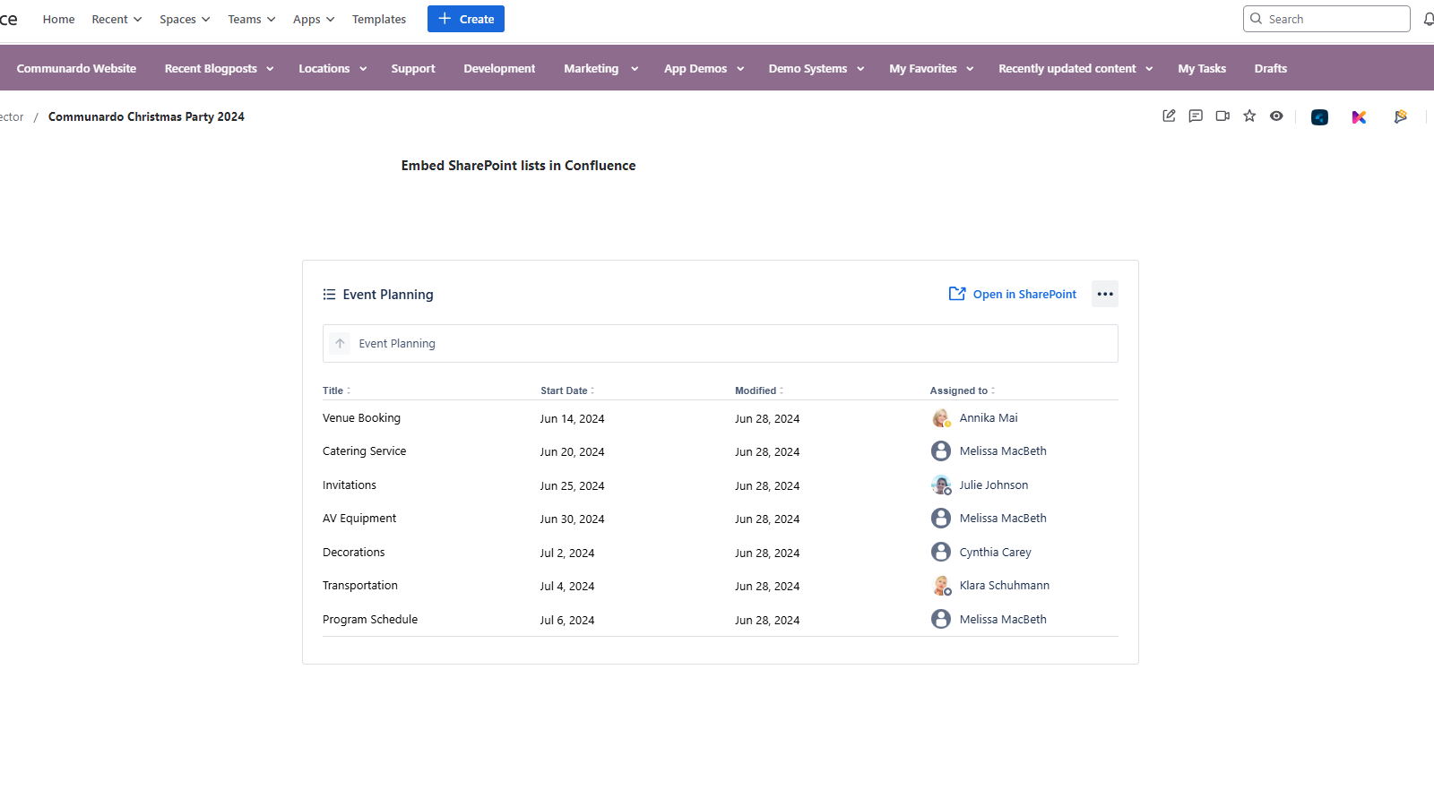Expand Recent Blogposts menu

pyautogui.click(x=219, y=68)
